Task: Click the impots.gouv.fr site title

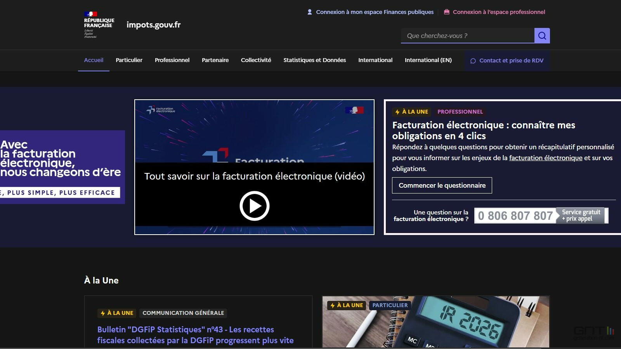Action: [153, 25]
